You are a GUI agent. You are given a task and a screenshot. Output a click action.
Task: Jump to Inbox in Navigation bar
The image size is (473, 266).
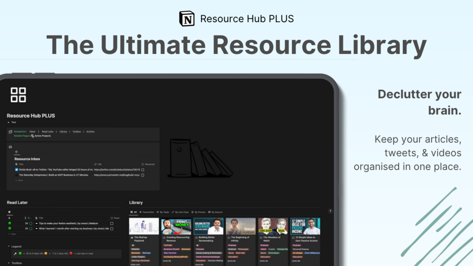(32, 132)
